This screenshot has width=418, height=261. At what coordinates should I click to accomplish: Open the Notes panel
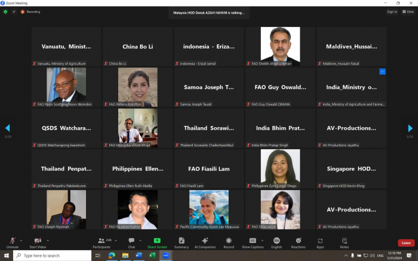pos(344,241)
